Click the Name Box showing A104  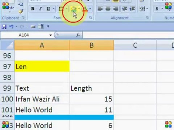point(24,35)
